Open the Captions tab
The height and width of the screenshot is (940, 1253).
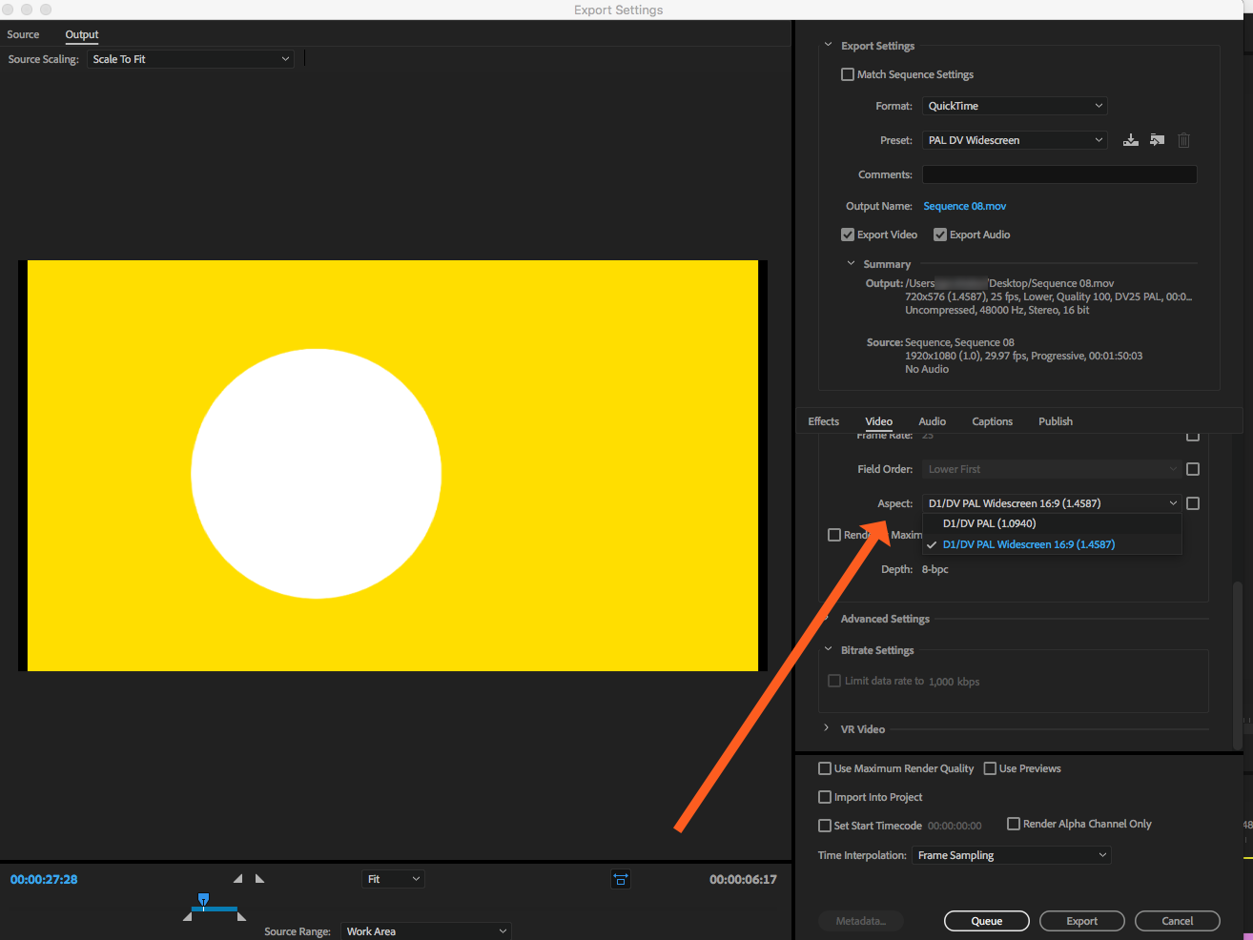[x=993, y=421]
